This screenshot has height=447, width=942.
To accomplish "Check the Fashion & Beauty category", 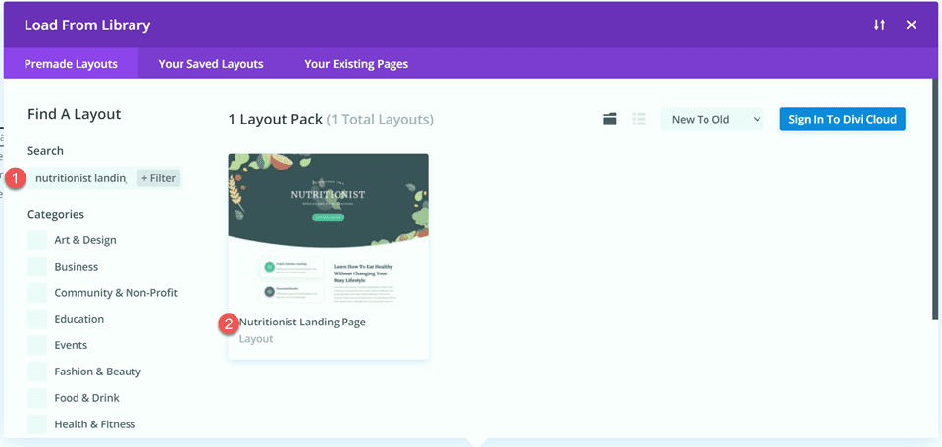I will tap(37, 372).
